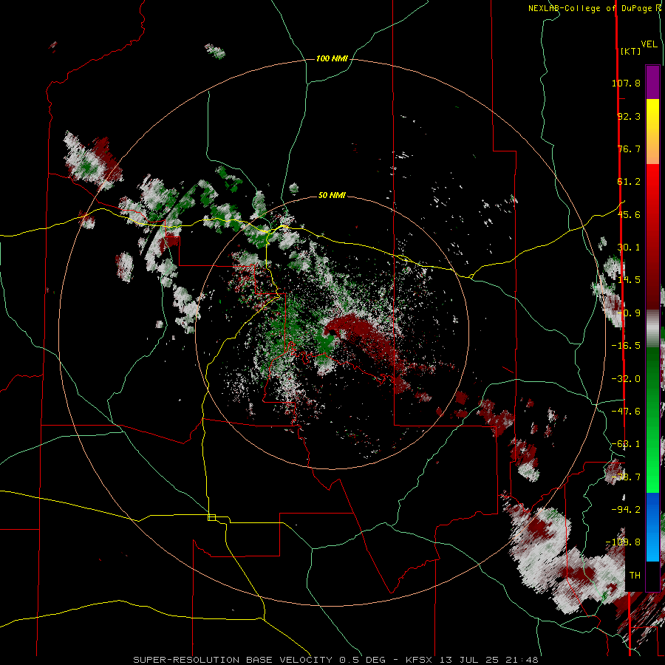
Task: Click the TH threshold label on the legend
Action: pos(635,576)
